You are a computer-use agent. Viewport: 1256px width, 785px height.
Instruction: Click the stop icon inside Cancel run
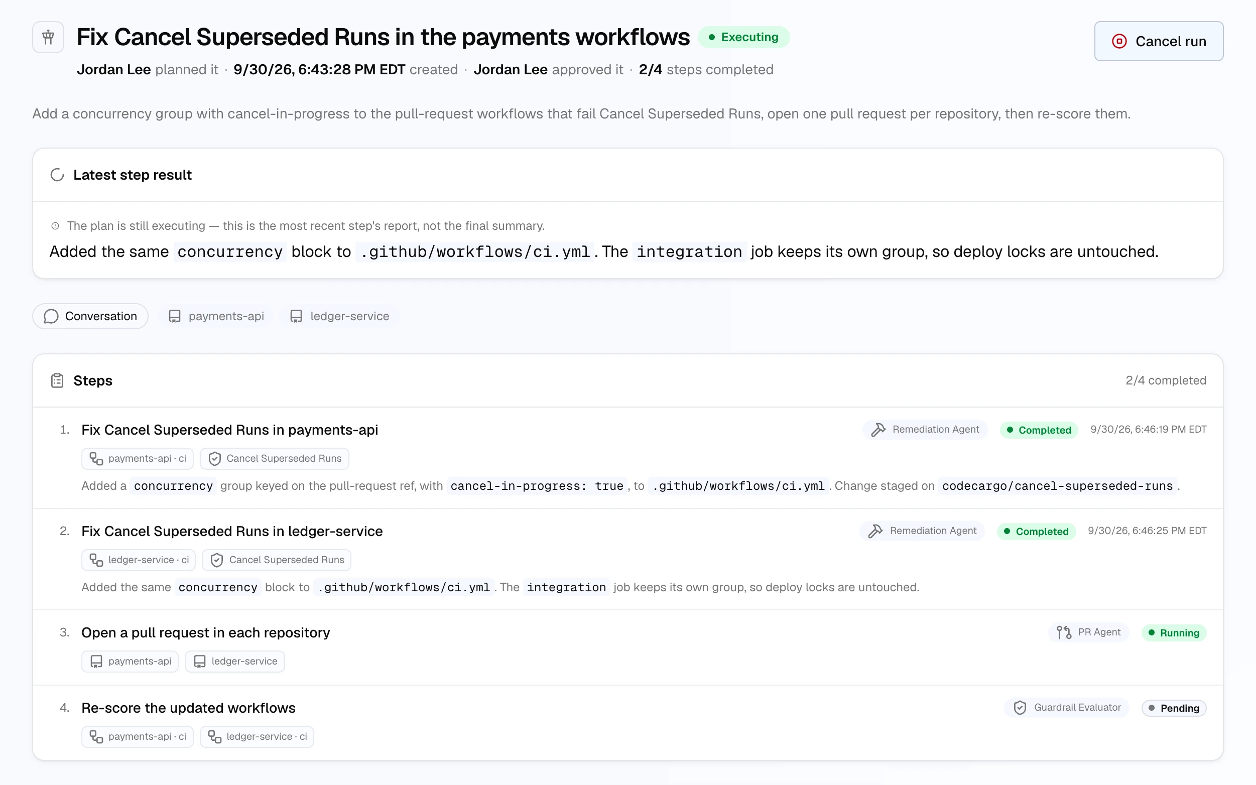pos(1119,41)
